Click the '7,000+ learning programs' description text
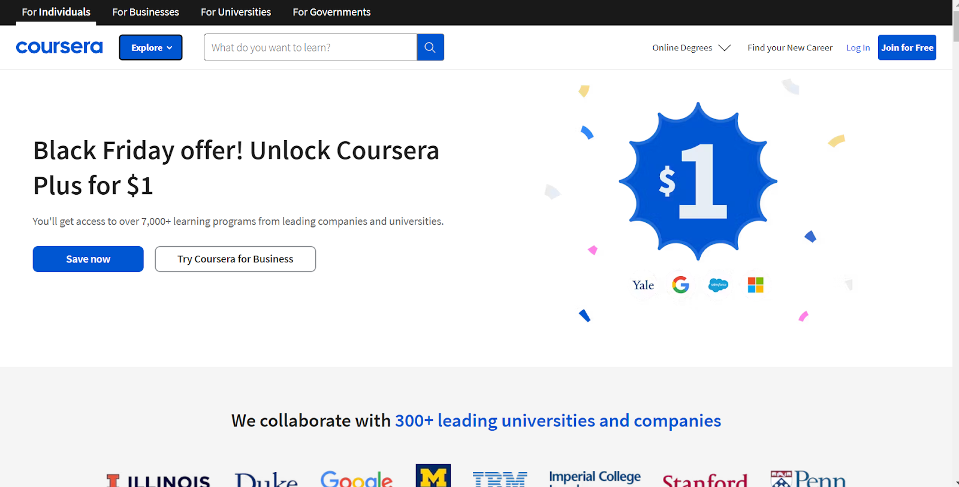The width and height of the screenshot is (959, 487). (x=239, y=221)
